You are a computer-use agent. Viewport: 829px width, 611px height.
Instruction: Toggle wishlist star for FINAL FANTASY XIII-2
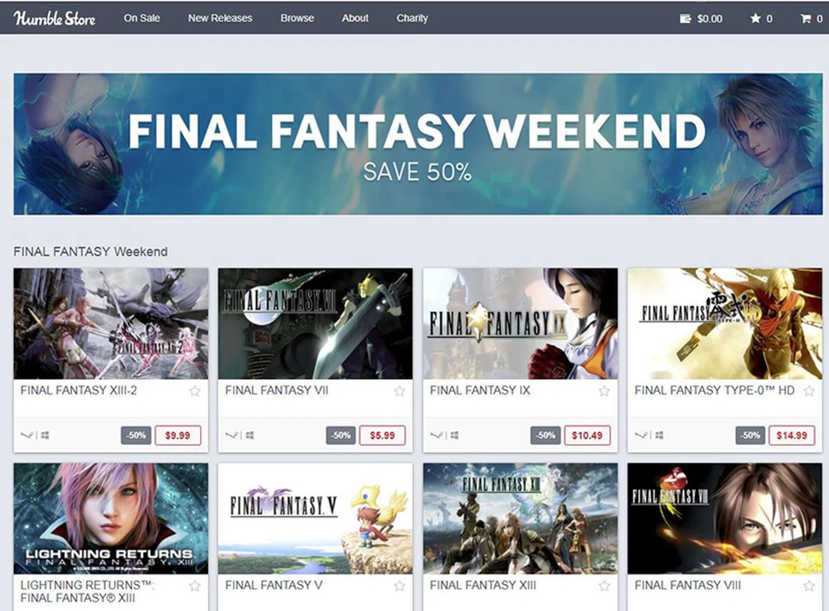195,391
